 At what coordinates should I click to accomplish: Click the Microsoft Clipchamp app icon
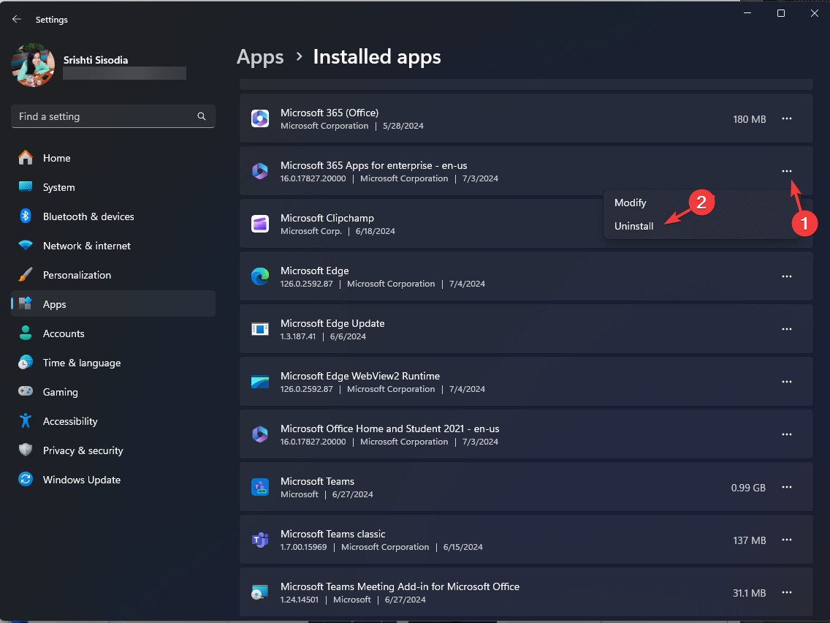tap(259, 223)
